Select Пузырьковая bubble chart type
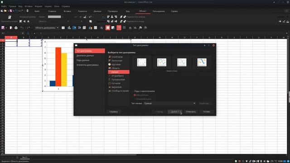This screenshot has width=290, height=163. pyautogui.click(x=119, y=80)
